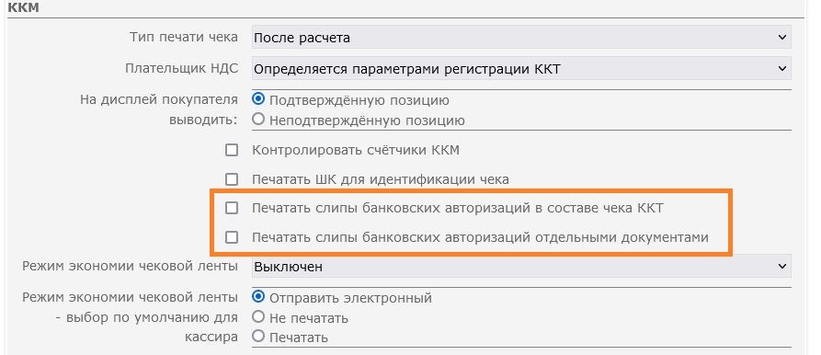821x355 pixels.
Task: Click the 'Тип печати чека' field label
Action: (183, 37)
